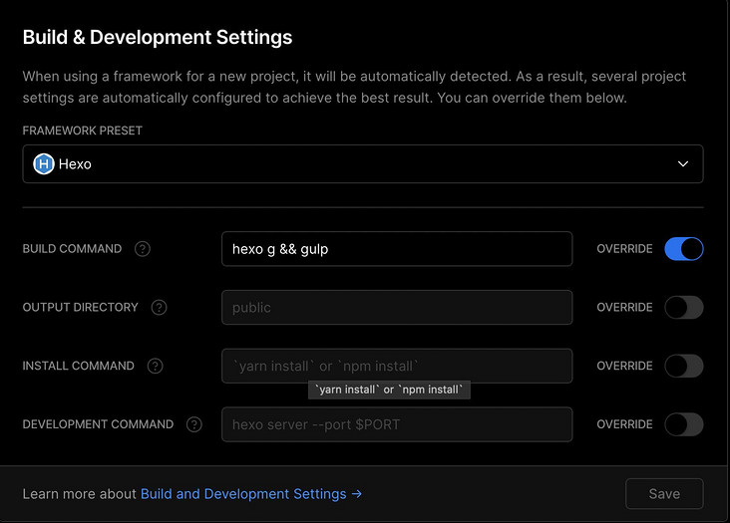Open the Framework Preset dropdown

(363, 164)
